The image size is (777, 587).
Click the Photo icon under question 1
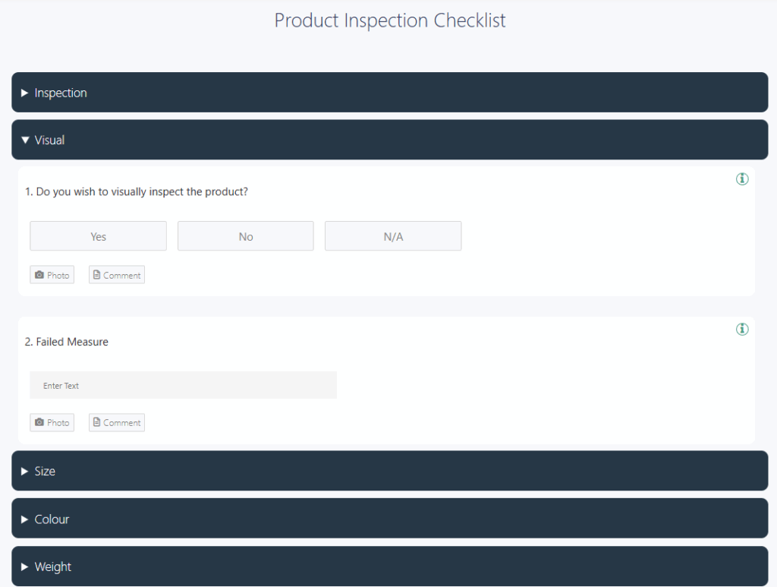(x=52, y=274)
